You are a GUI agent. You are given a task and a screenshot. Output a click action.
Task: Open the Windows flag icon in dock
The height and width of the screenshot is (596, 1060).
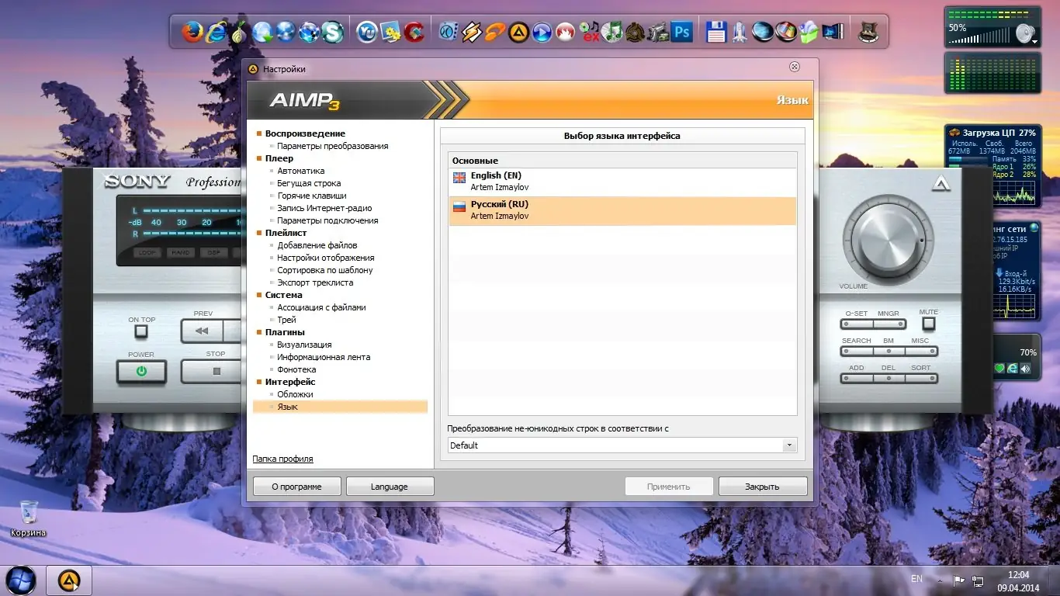click(x=786, y=32)
